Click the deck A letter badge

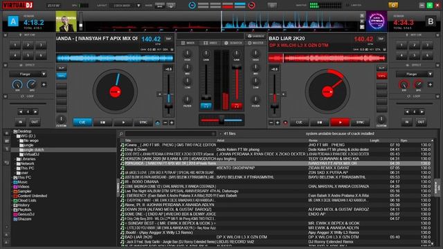[x=13, y=21]
